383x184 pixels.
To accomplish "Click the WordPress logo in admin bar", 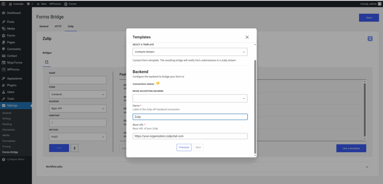I will coord(3,4).
